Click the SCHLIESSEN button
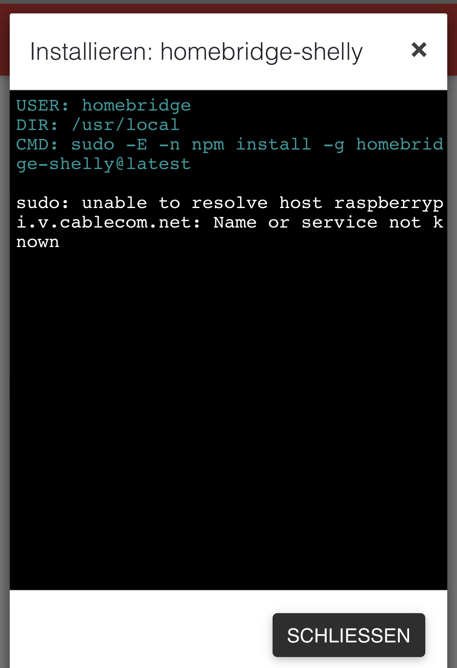 coord(349,635)
